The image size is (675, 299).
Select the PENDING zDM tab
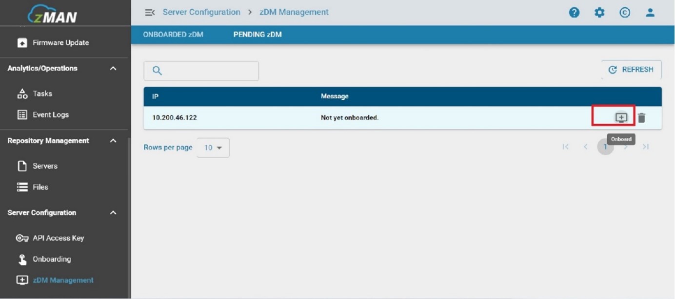click(258, 35)
